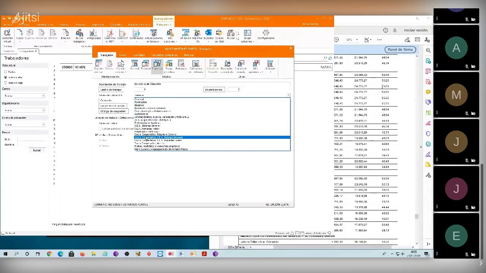This screenshot has width=486, height=273.
Task: Select the Todos radio button
Action: [x=6, y=72]
